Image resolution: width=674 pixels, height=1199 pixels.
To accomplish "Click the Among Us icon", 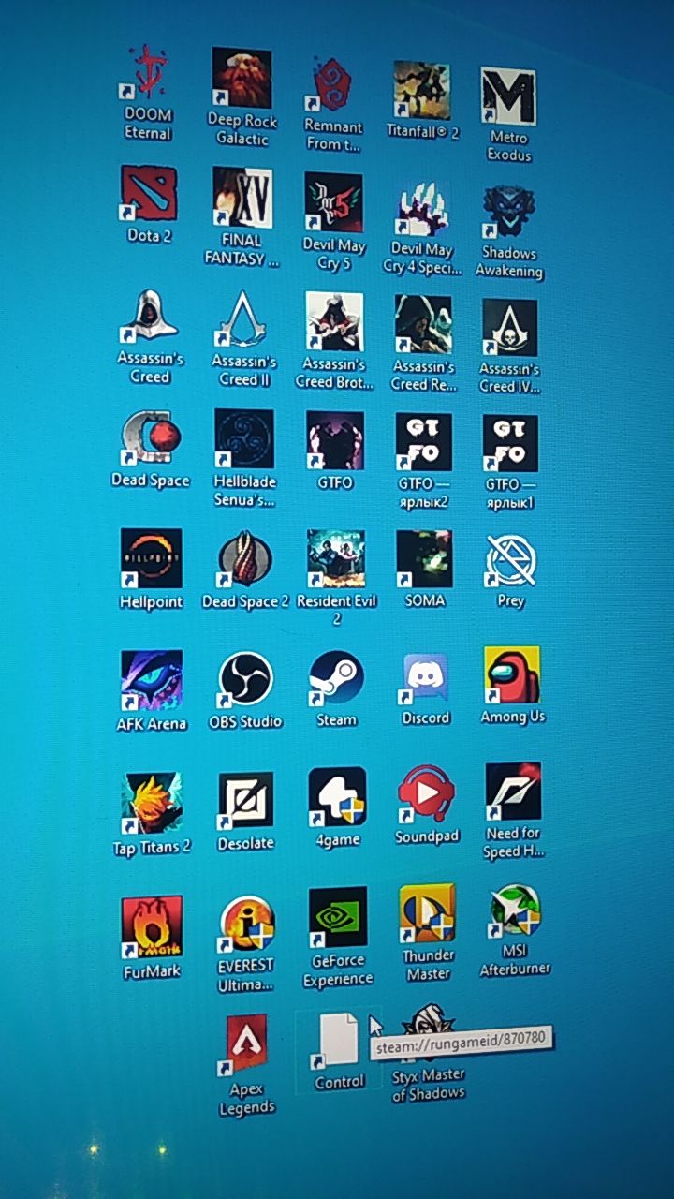I will [x=512, y=675].
